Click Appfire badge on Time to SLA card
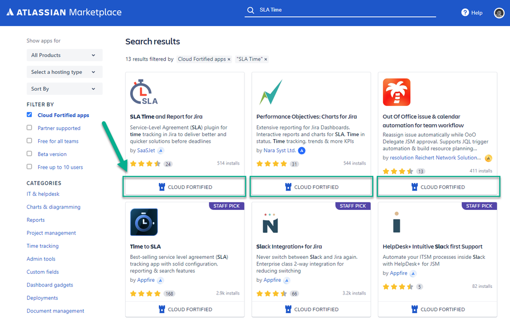This screenshot has height=320, width=510. pos(160,280)
